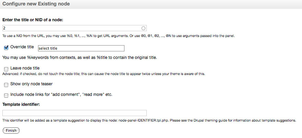Click the Advanced node title warning description
This screenshot has height=138, width=302.
point(104,74)
